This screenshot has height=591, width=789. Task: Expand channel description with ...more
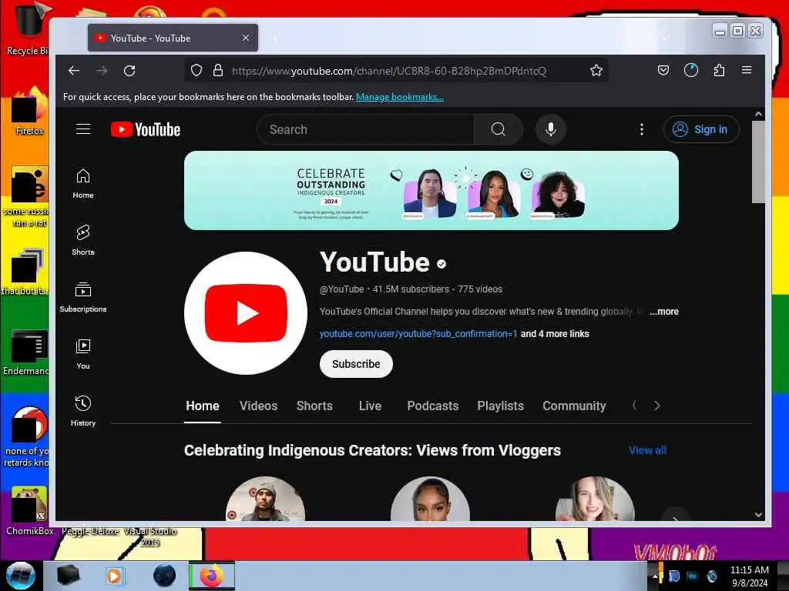pyautogui.click(x=664, y=312)
